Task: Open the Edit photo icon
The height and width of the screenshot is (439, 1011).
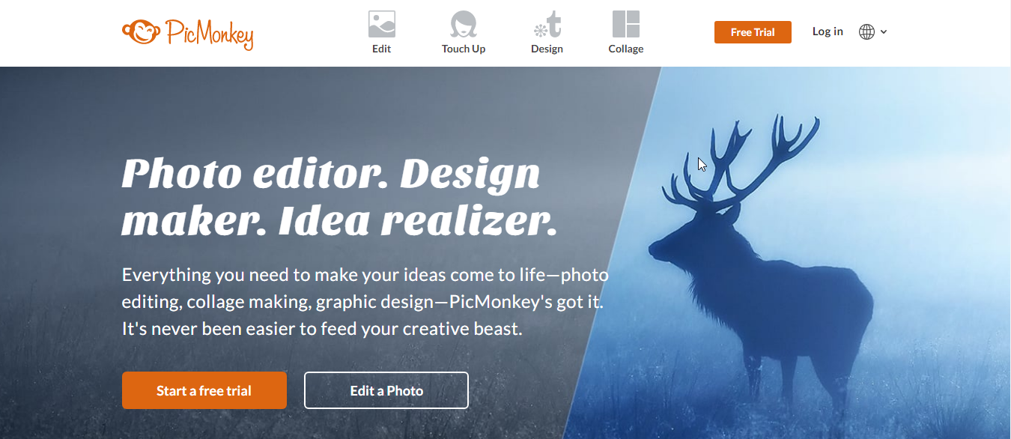Action: coord(382,24)
